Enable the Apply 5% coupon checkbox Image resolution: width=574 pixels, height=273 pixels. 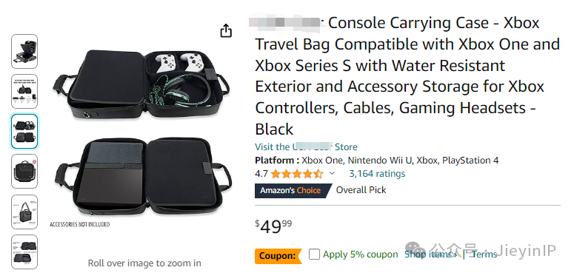(314, 254)
